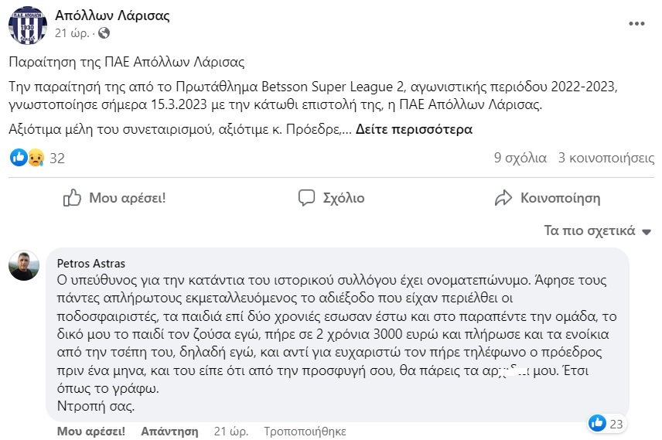This screenshot has height=440, width=662.
Task: Open the Τροποποιήθηκε edit history link
Action: [x=305, y=431]
